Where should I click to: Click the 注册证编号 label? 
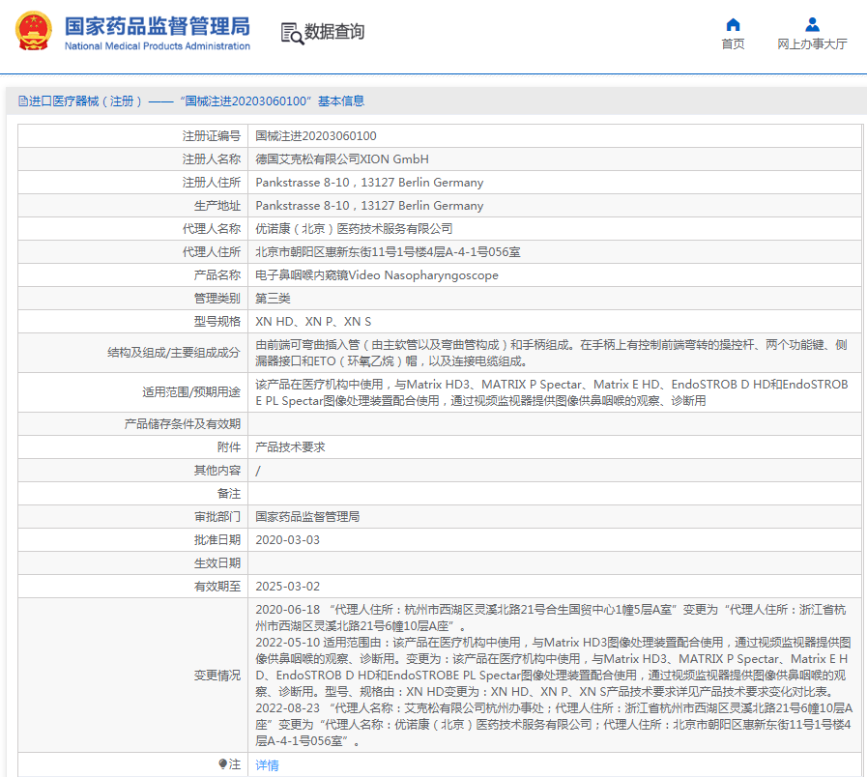[x=212, y=136]
